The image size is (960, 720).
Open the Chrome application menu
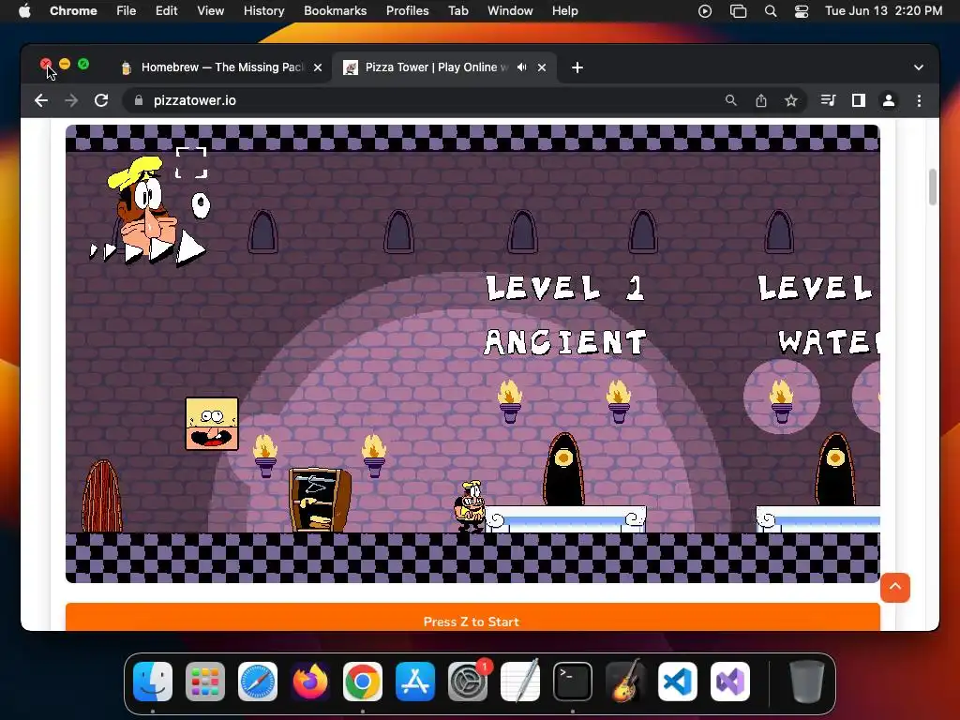(73, 10)
